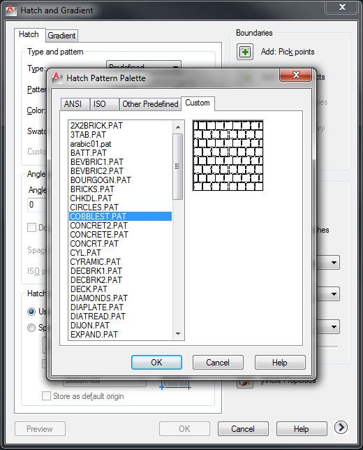Image resolution: width=363 pixels, height=450 pixels.
Task: Click the Preview button
Action: tap(40, 429)
